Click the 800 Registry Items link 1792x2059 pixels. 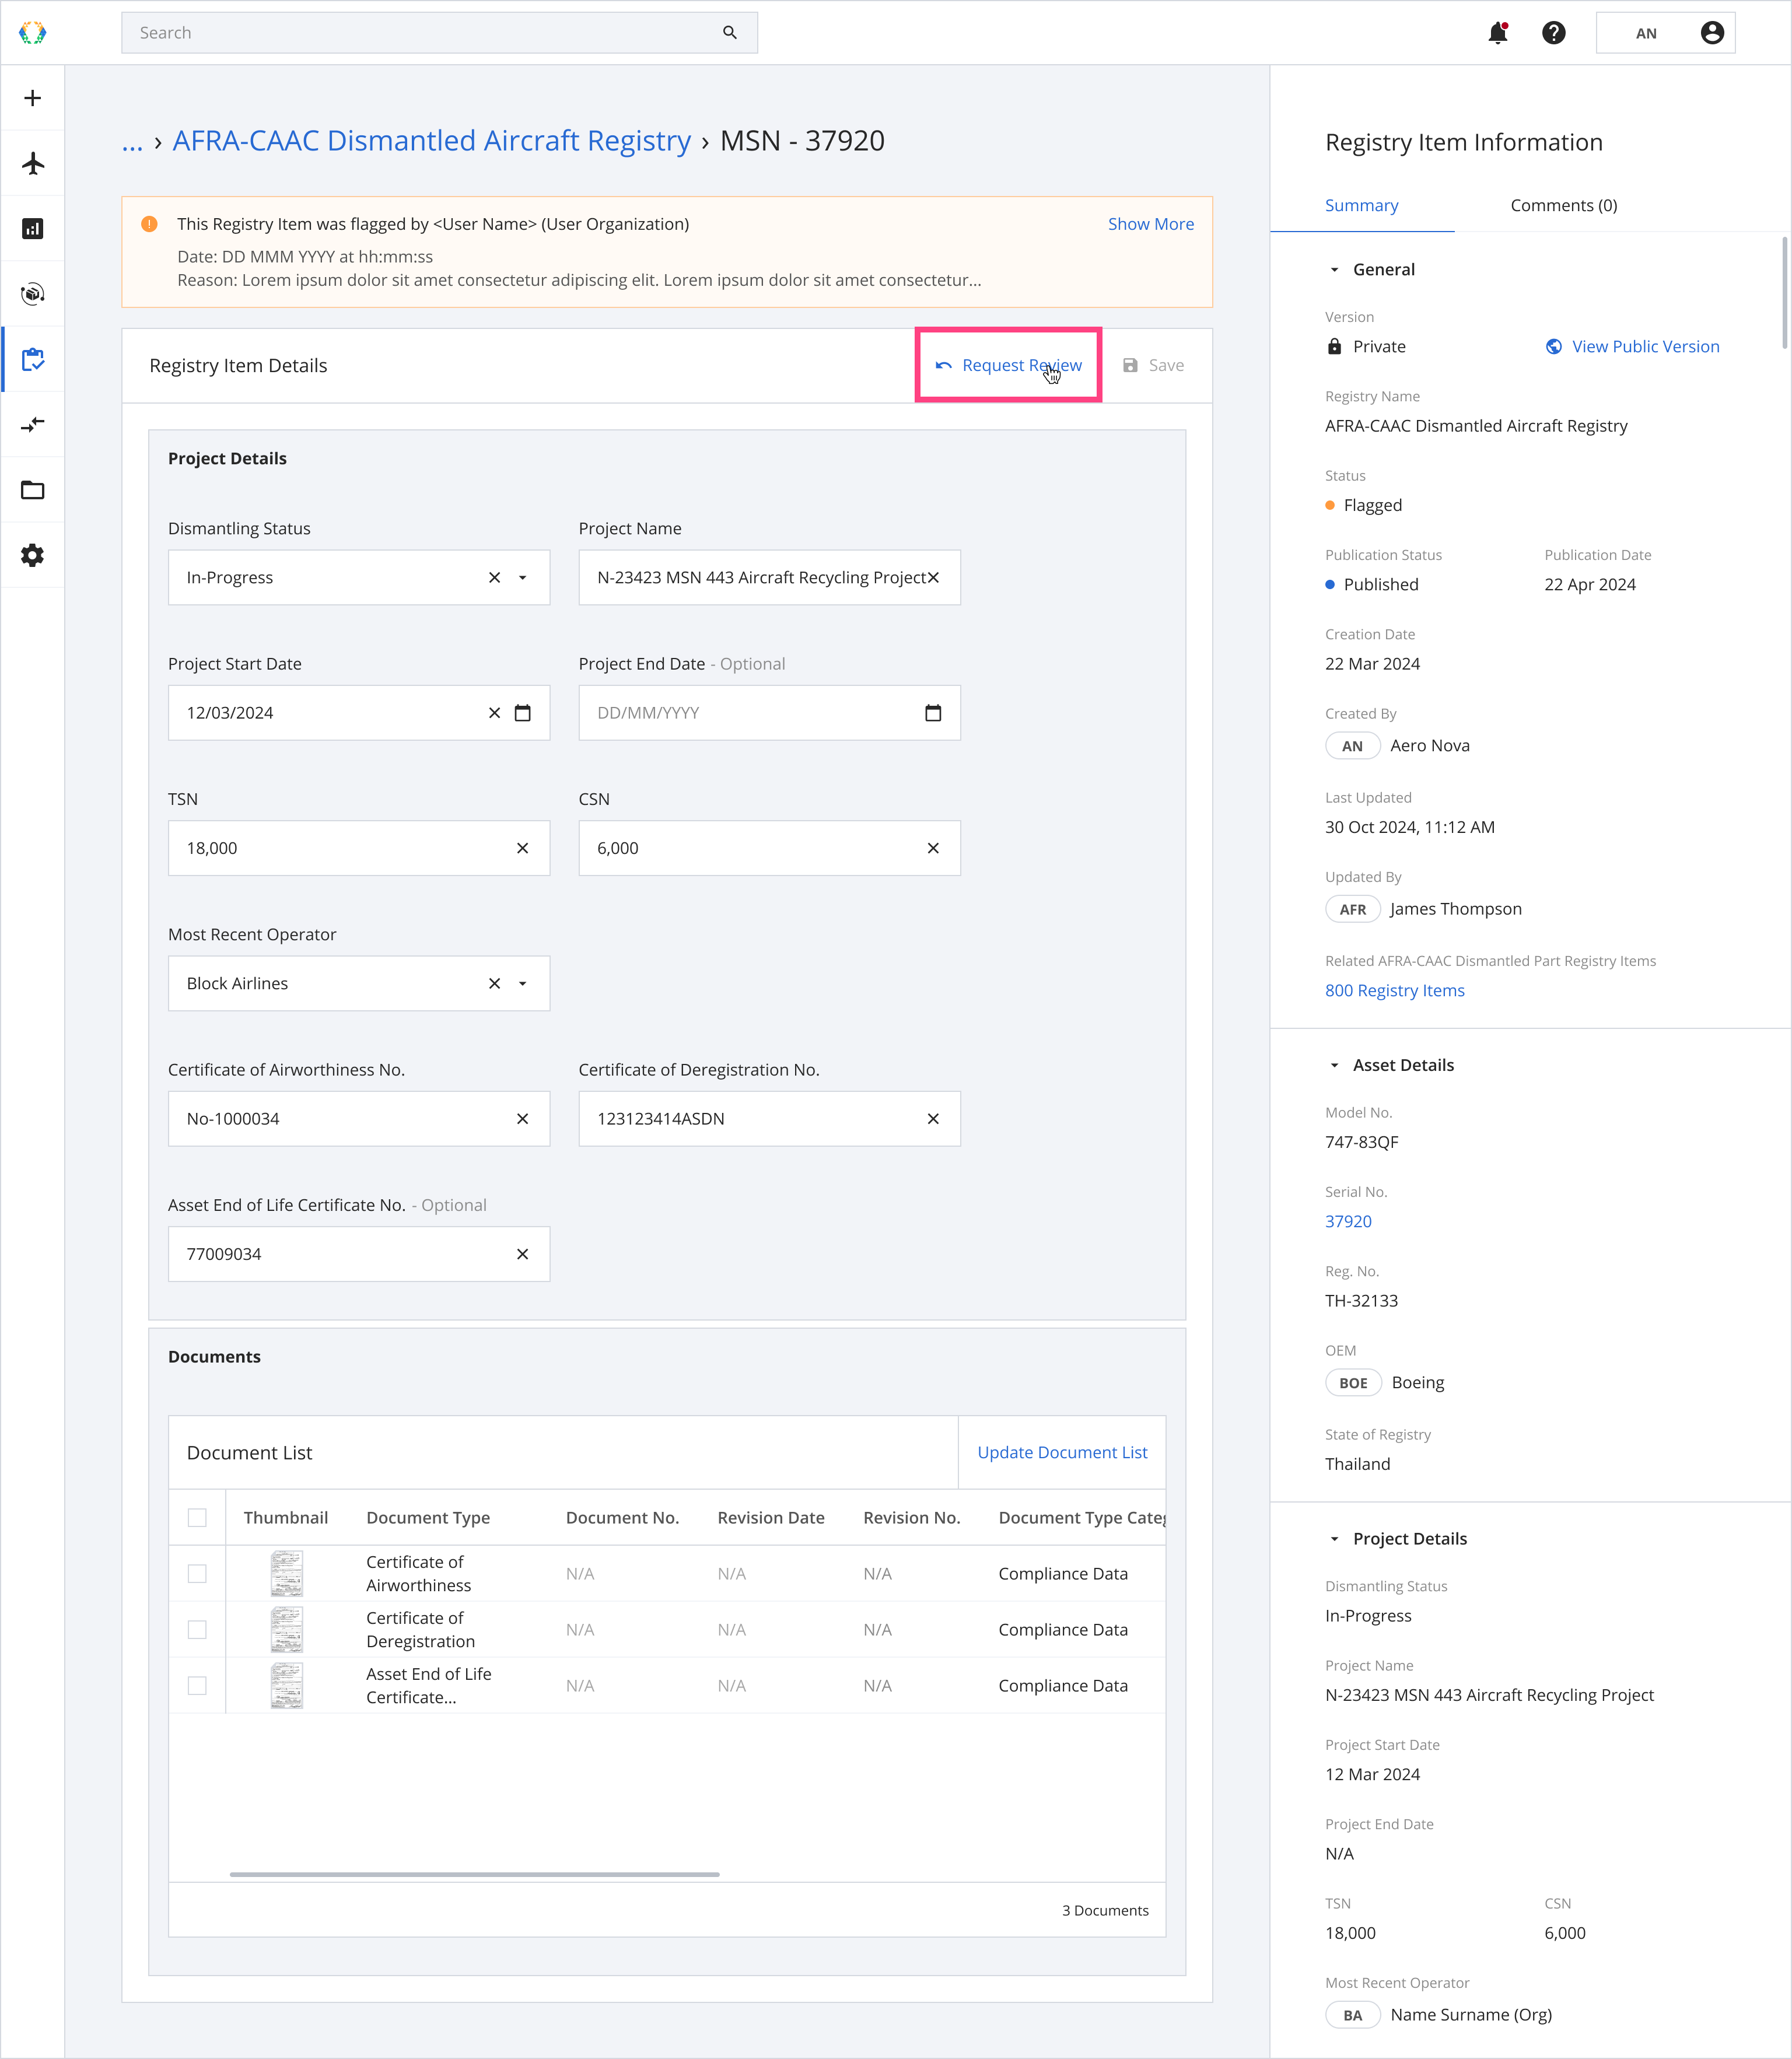click(x=1394, y=990)
